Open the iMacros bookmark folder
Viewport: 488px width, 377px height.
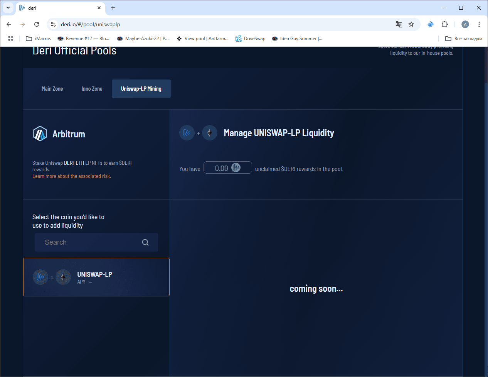click(x=39, y=39)
